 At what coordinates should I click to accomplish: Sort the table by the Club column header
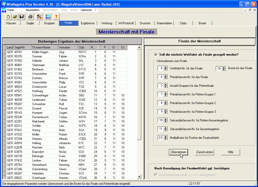pos(84,47)
